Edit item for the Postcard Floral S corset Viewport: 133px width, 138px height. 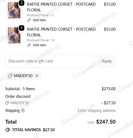pos(40,20)
